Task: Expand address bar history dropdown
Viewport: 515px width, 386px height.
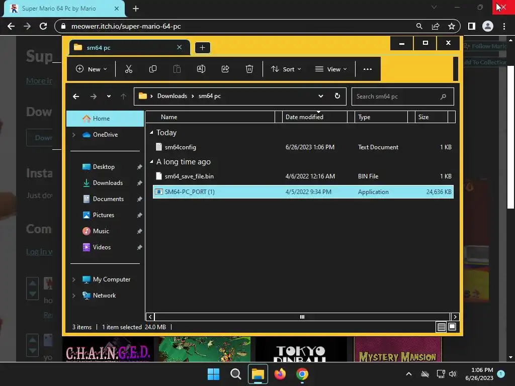Action: tap(320, 96)
